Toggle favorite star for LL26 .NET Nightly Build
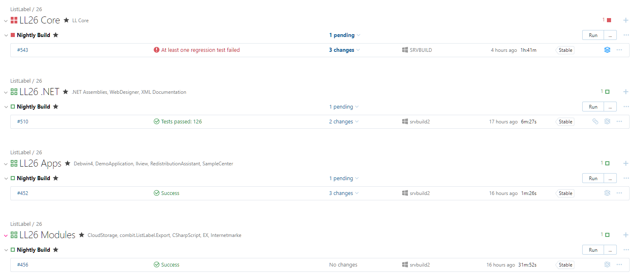This screenshot has width=637, height=276. tap(56, 107)
